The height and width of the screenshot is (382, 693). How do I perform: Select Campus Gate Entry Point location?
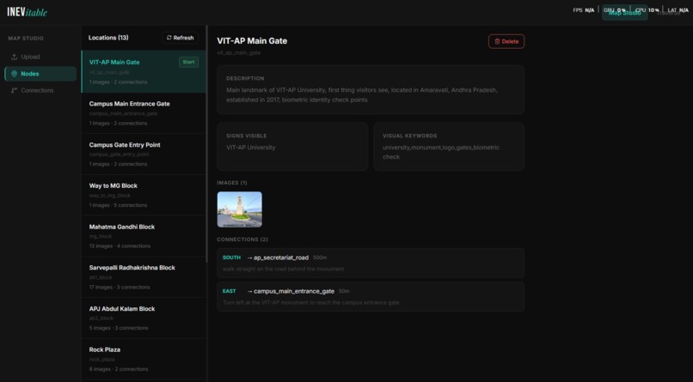pos(144,154)
